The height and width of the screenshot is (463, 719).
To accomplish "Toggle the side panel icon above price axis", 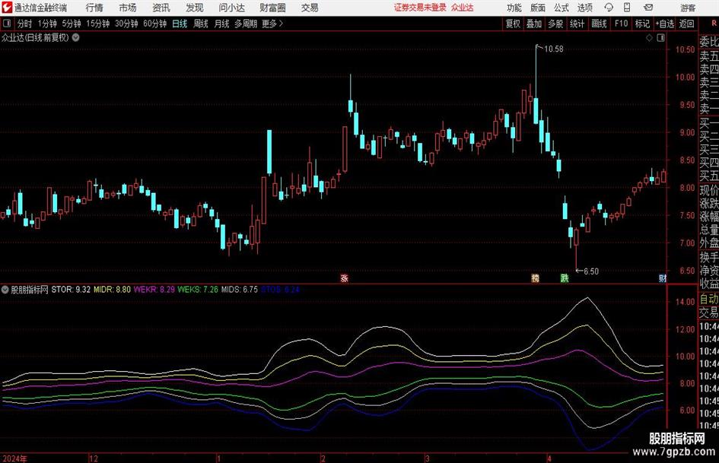I will pyautogui.click(x=660, y=38).
